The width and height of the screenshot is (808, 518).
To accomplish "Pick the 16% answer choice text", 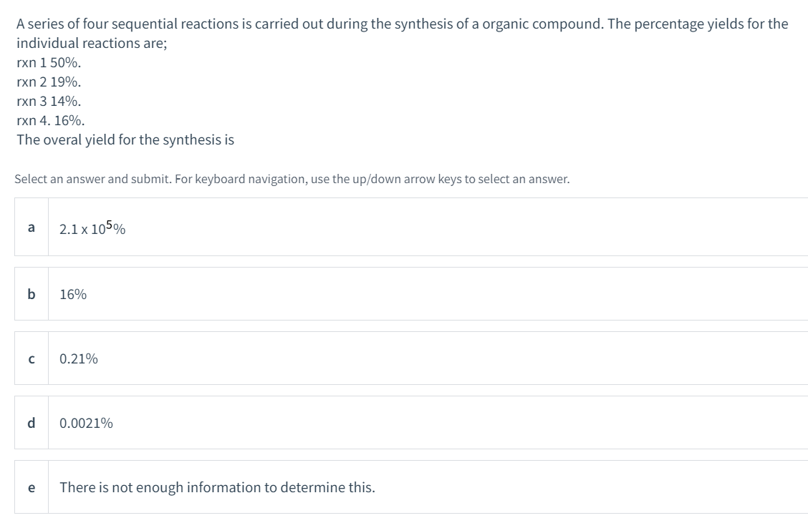I will point(73,294).
